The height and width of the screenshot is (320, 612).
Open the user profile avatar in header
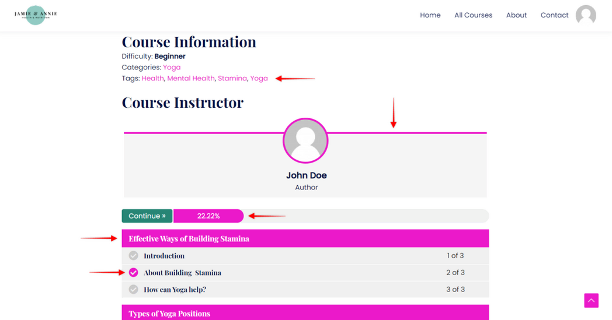585,15
